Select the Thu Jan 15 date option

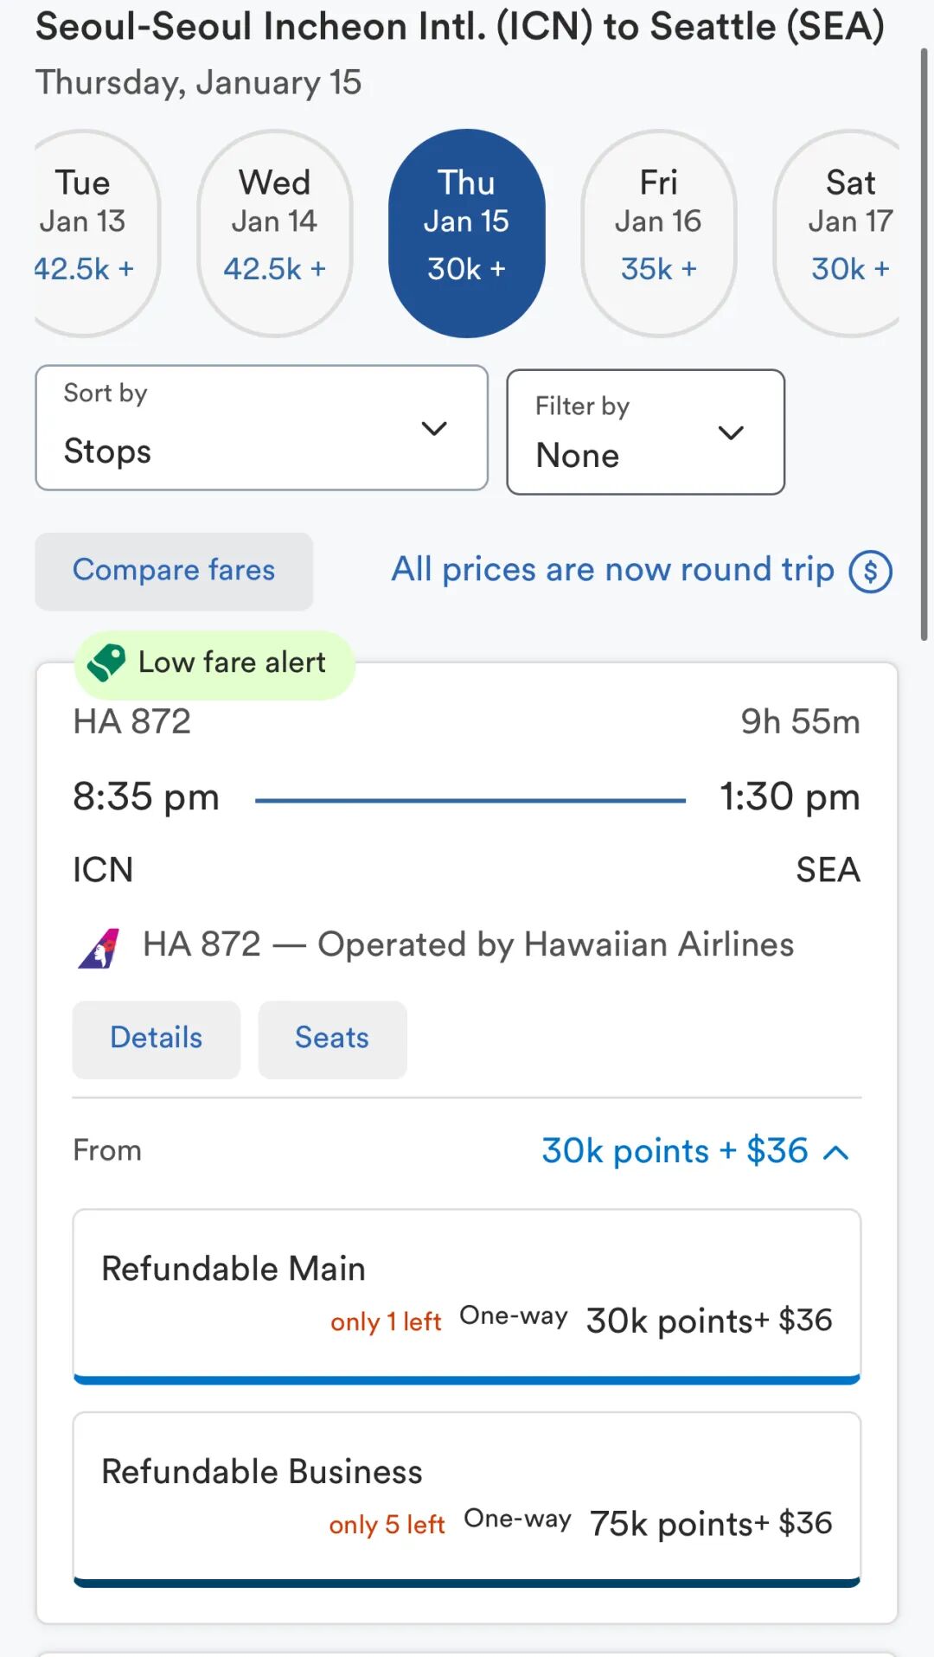(x=466, y=233)
